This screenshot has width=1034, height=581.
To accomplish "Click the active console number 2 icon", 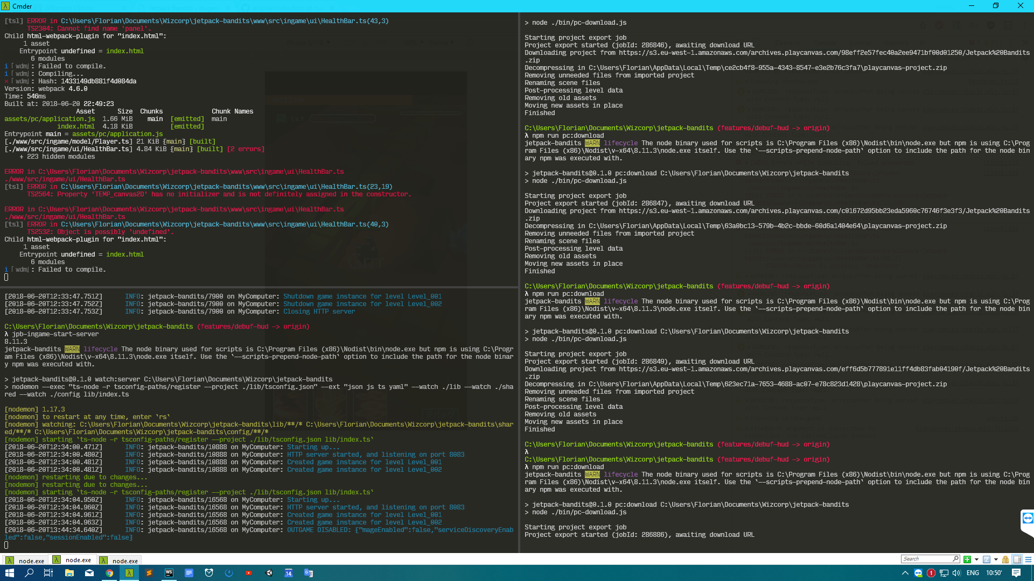I will 987,559.
